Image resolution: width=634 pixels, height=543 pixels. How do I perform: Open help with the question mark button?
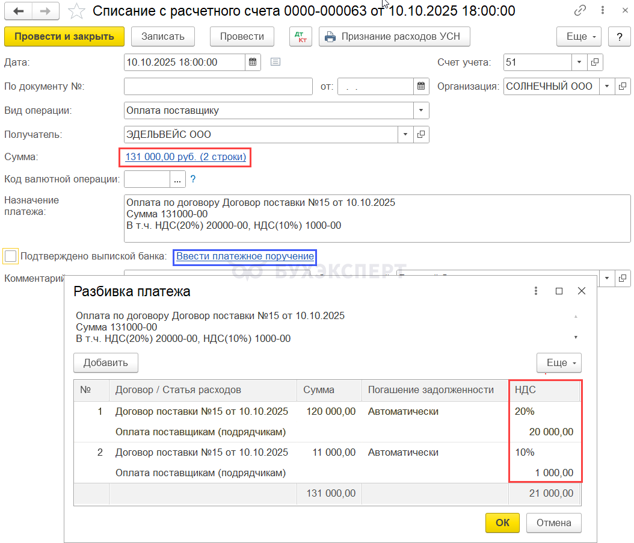pyautogui.click(x=619, y=36)
